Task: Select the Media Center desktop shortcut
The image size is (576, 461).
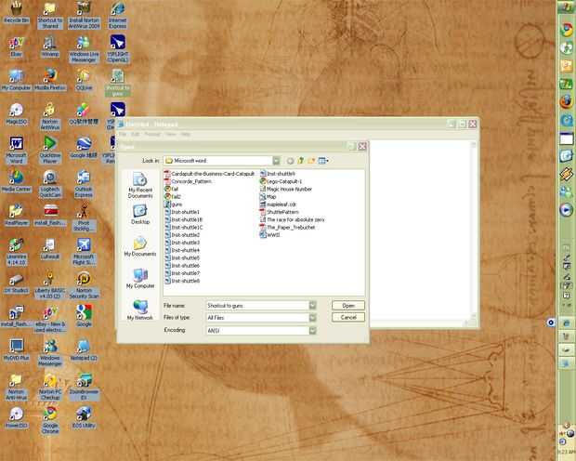Action: (16, 181)
